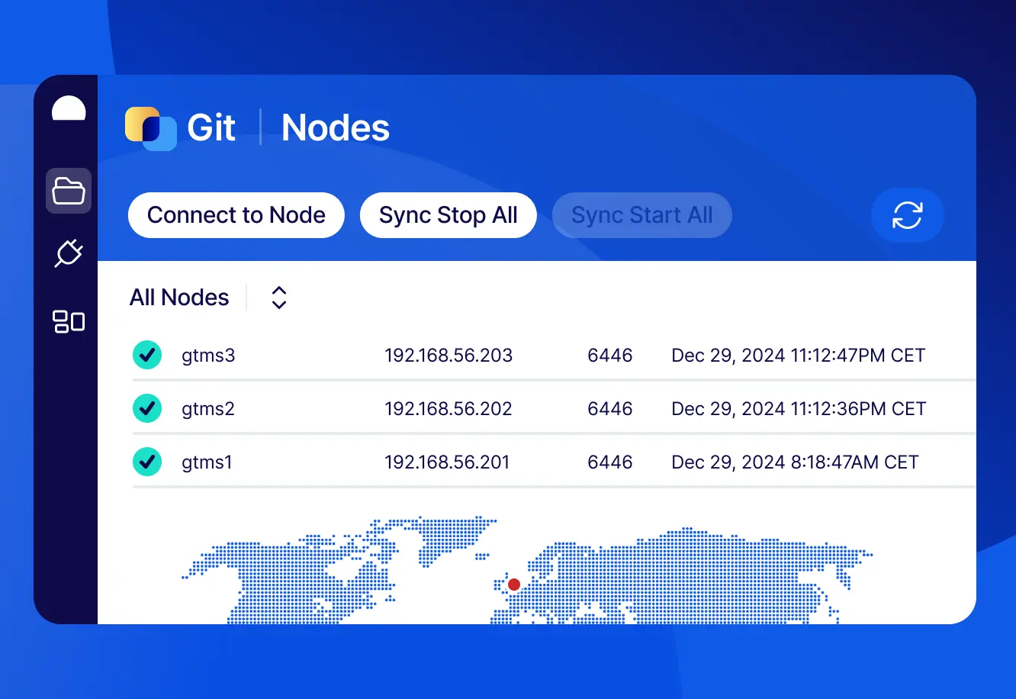The image size is (1016, 699).
Task: Click the Sync Start All button
Action: click(x=642, y=215)
